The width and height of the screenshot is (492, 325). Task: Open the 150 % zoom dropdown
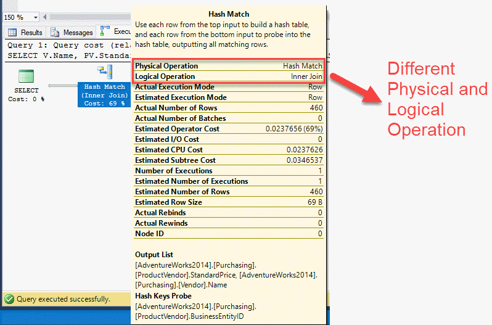click(x=34, y=17)
